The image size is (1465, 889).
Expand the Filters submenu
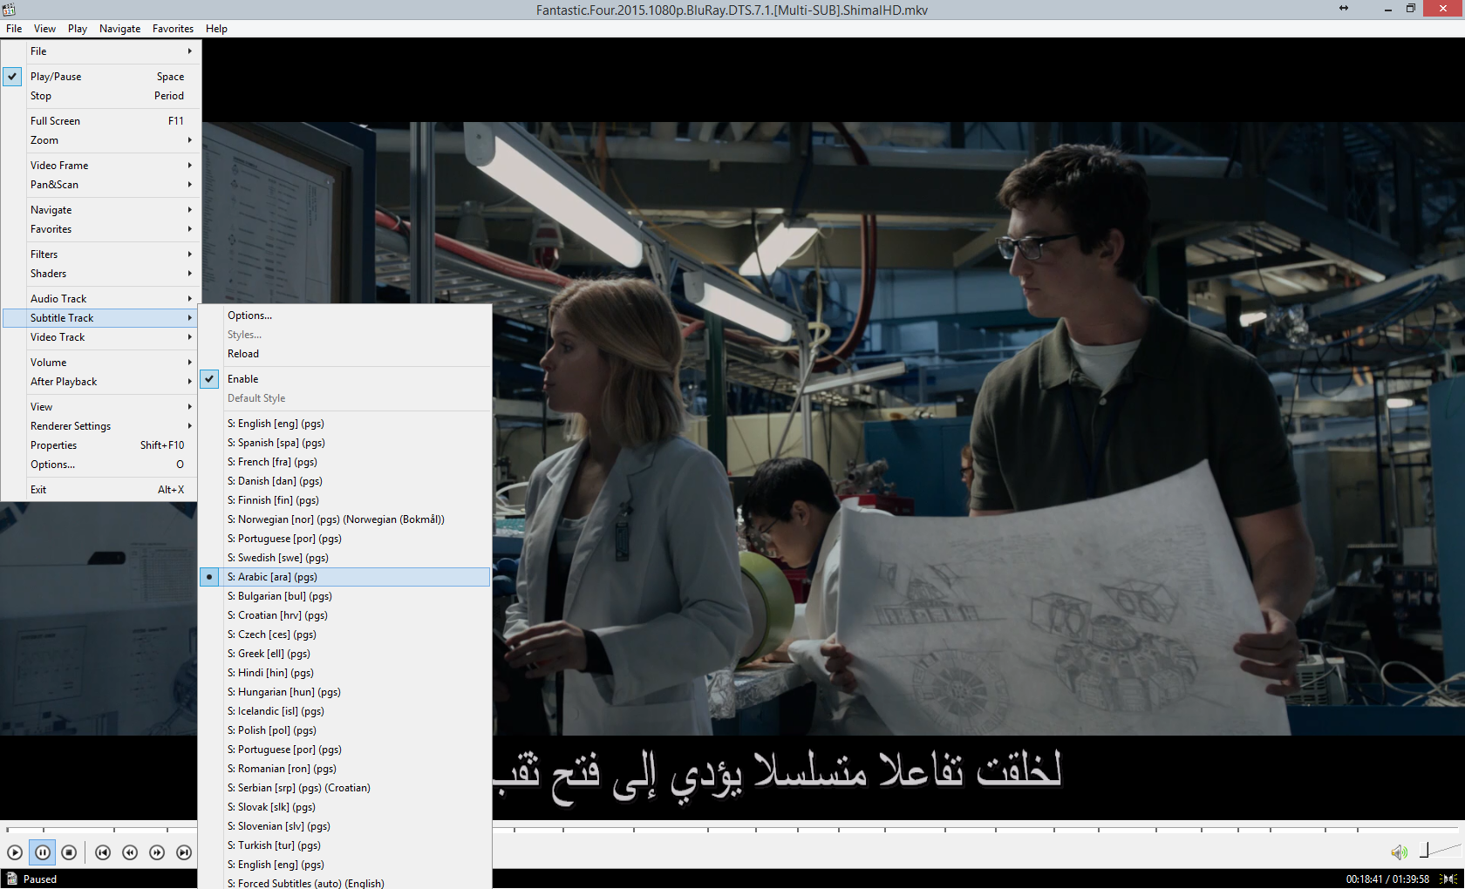click(101, 254)
